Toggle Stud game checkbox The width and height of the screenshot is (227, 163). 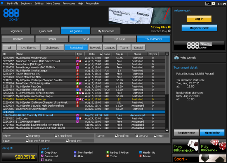coord(155,136)
